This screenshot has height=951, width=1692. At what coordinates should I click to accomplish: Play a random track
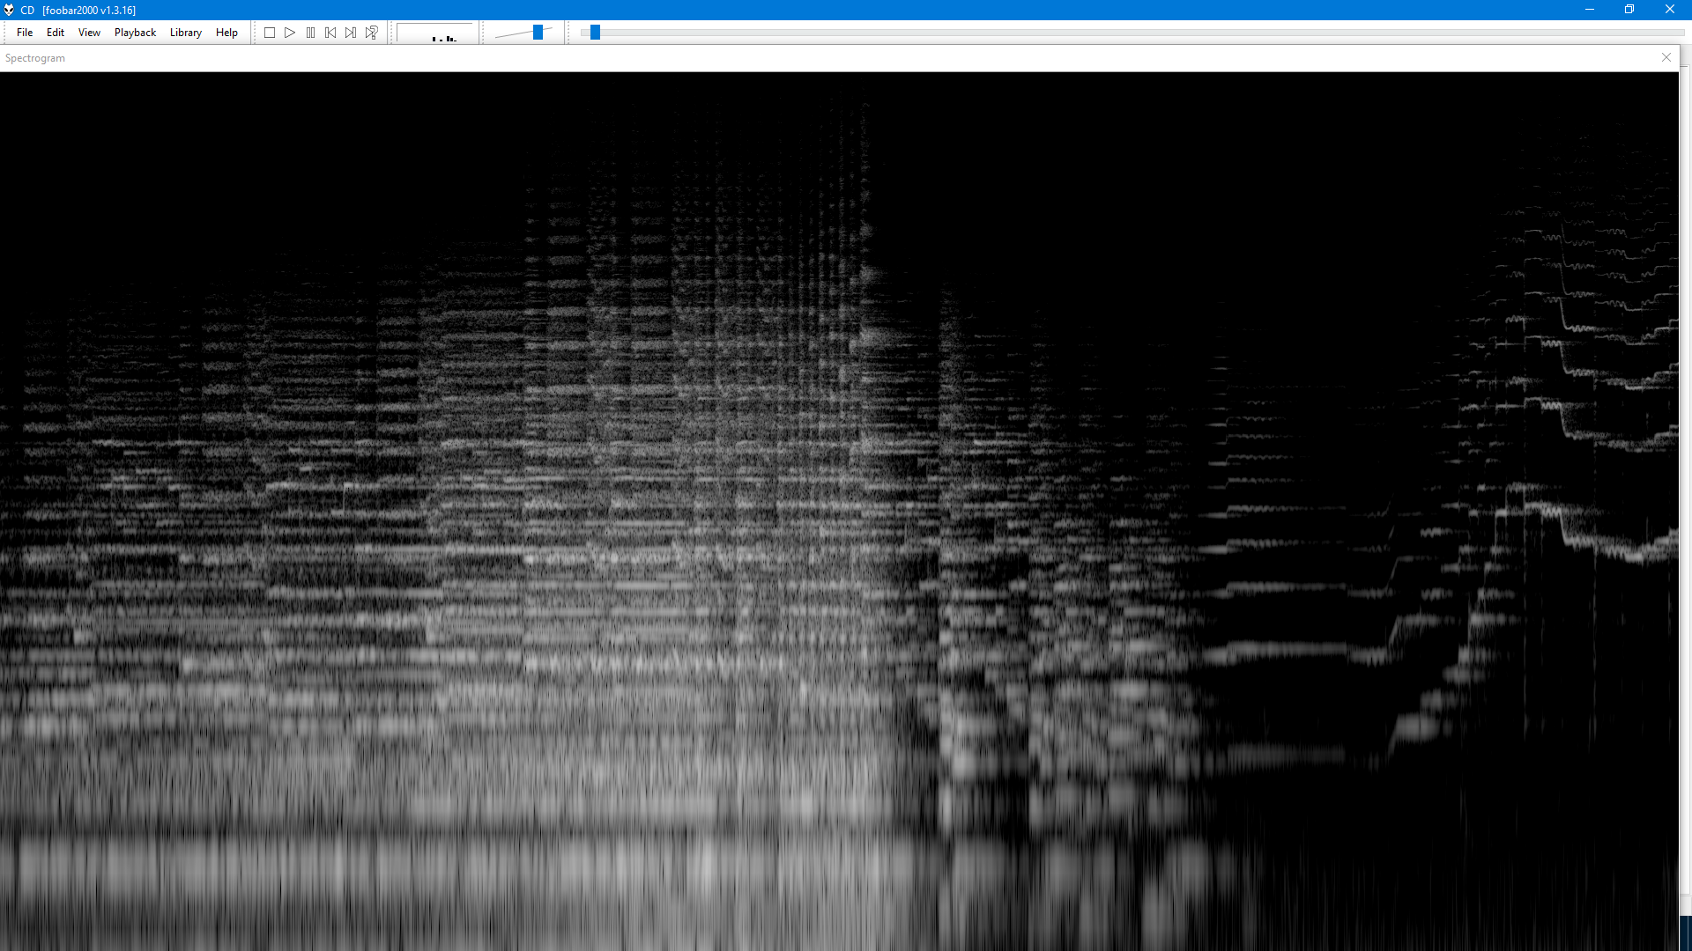(x=372, y=33)
